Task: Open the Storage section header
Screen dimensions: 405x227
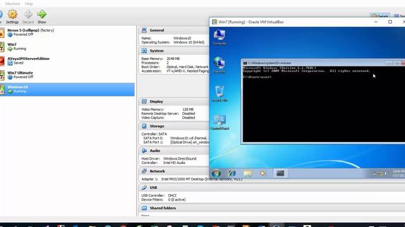Action: point(157,126)
